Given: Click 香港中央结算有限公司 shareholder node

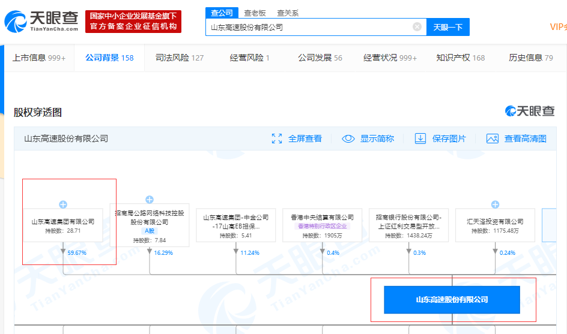Looking at the screenshot, I should 323,218.
